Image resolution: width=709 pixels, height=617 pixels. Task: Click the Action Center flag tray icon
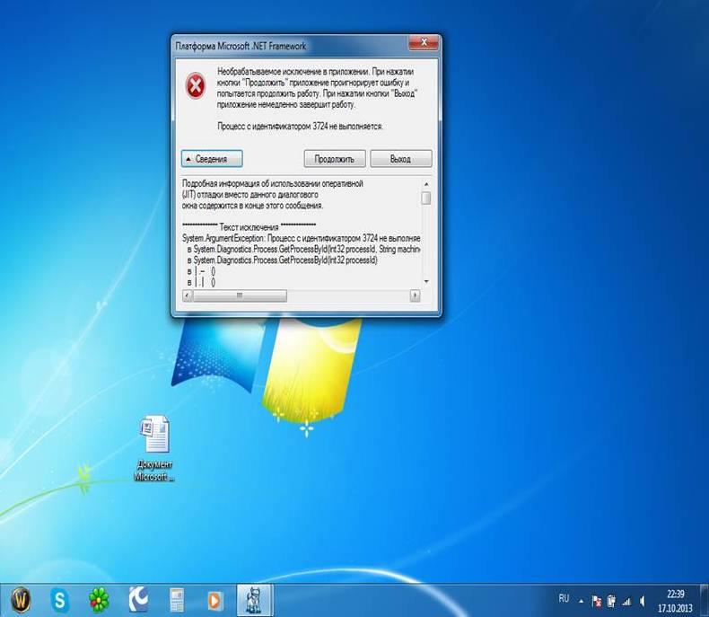597,601
